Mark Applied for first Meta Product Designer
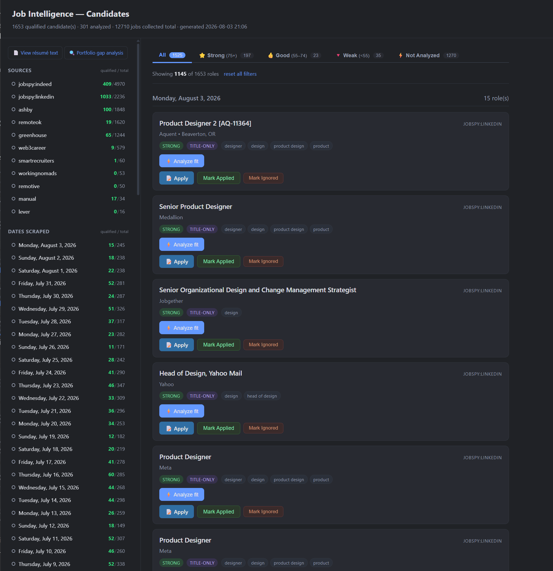Viewport: 553px width, 571px height. 219,512
